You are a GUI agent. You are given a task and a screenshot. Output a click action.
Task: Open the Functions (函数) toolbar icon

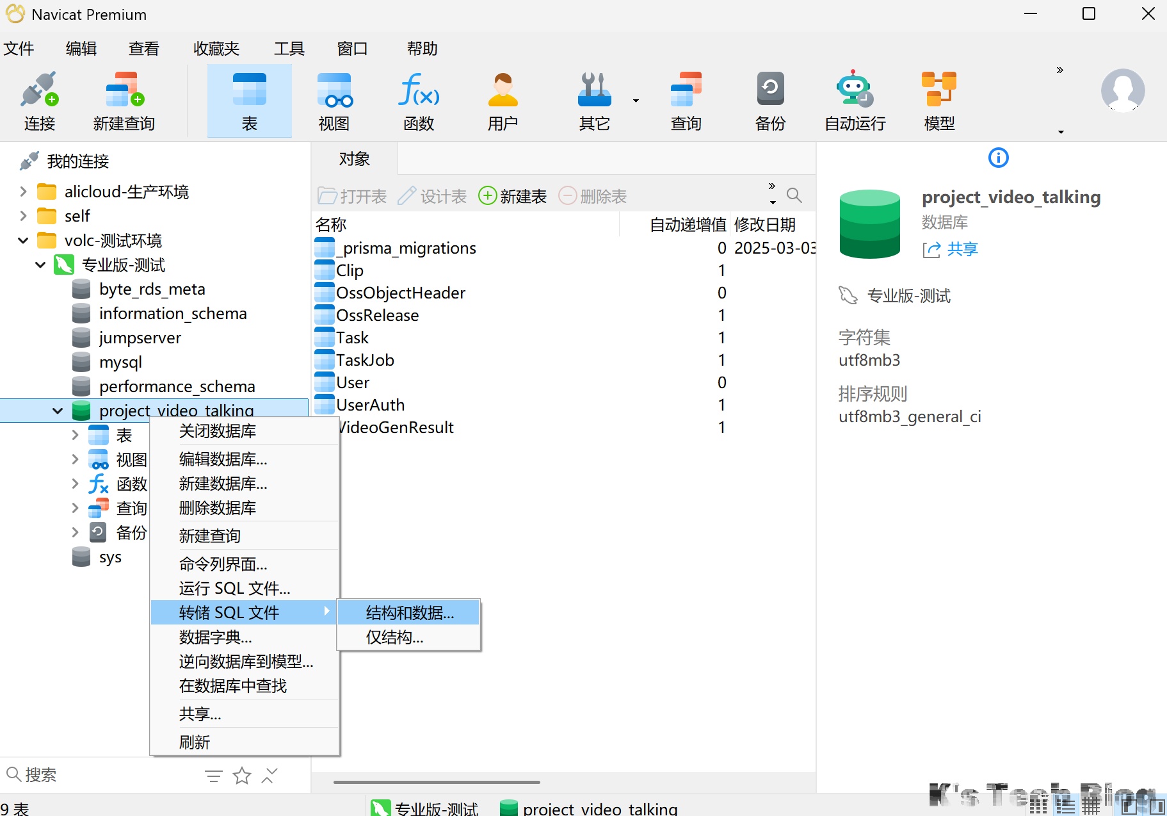(419, 90)
